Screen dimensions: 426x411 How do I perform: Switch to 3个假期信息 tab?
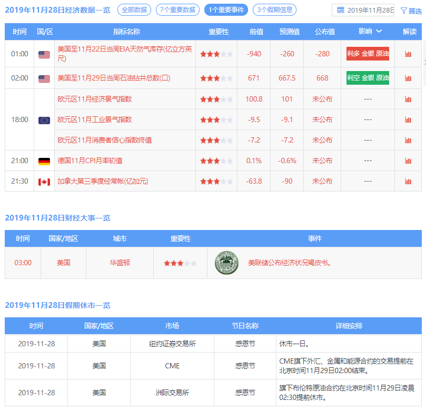(274, 9)
